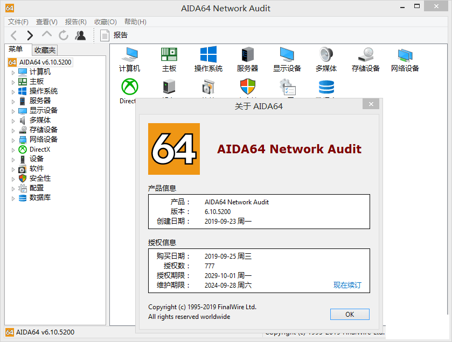Open the 多媒体 speaker icon in main pane

pyautogui.click(x=326, y=60)
